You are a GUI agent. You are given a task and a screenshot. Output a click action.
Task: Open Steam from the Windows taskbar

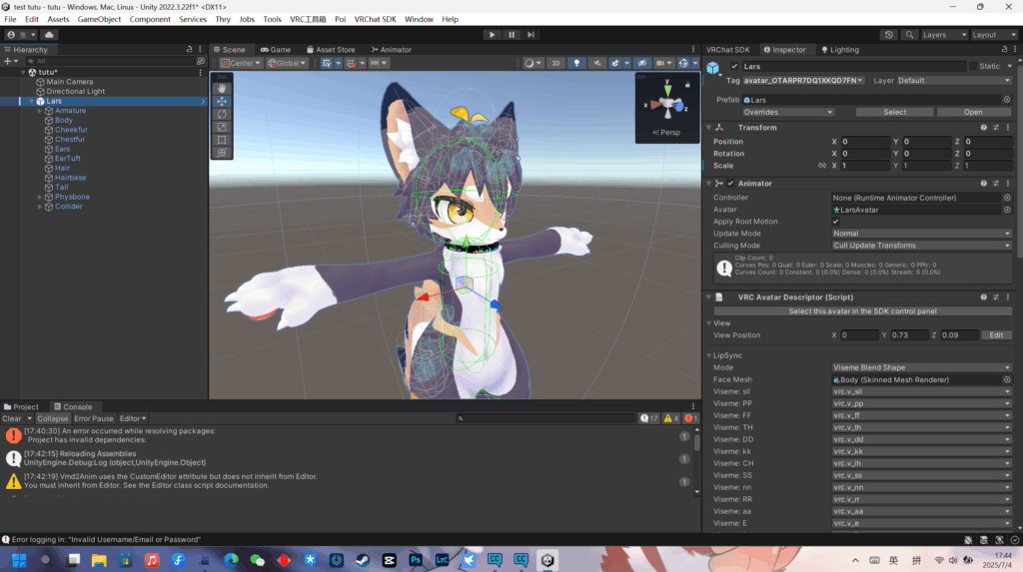pos(362,560)
